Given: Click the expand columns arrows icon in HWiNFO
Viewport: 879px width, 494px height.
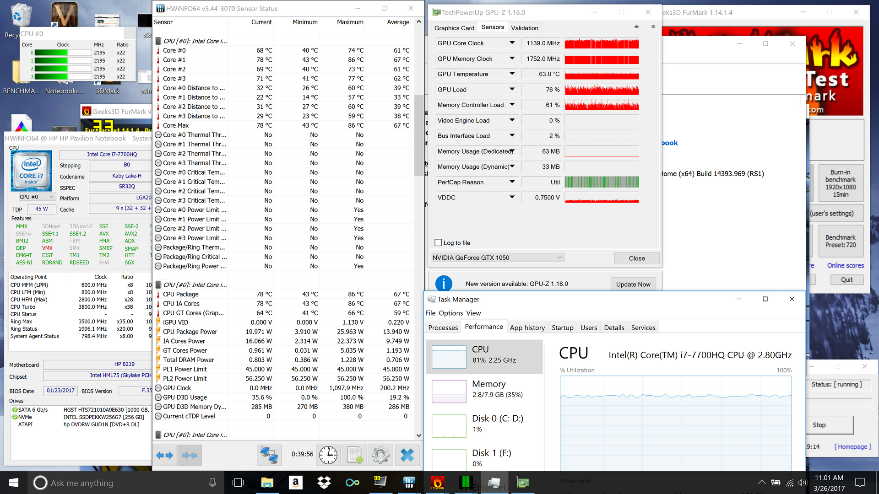Looking at the screenshot, I should pyautogui.click(x=165, y=455).
